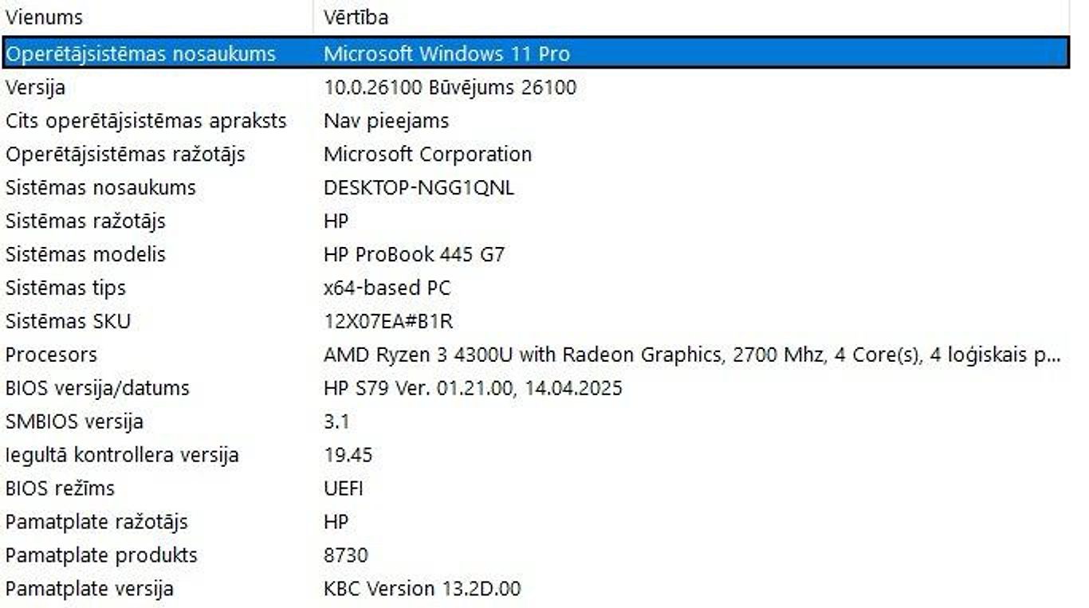The image size is (1089, 608).
Task: Click the 'HP' value of Pamatplate ražotājs
Action: pyautogui.click(x=336, y=523)
